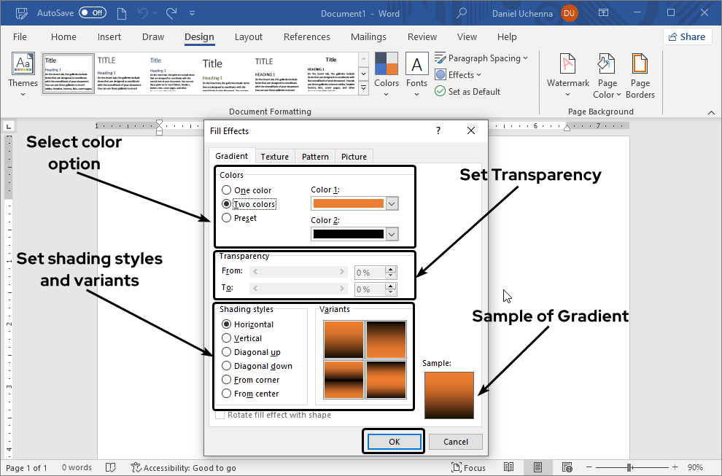
Task: Open the Themes gallery
Action: click(23, 74)
